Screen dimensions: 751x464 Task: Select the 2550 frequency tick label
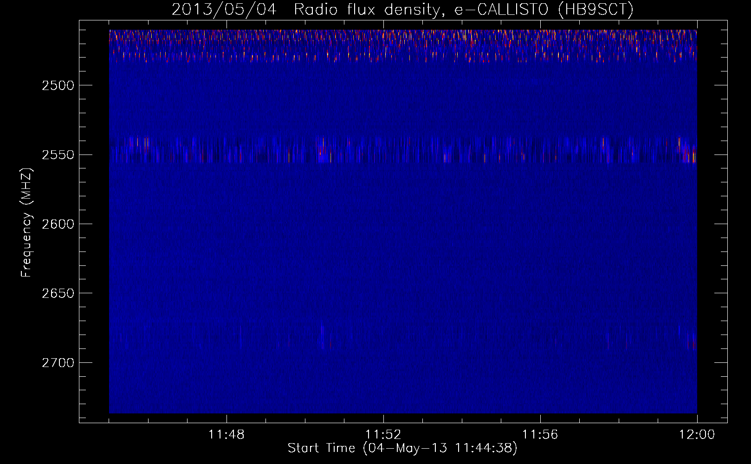point(58,155)
